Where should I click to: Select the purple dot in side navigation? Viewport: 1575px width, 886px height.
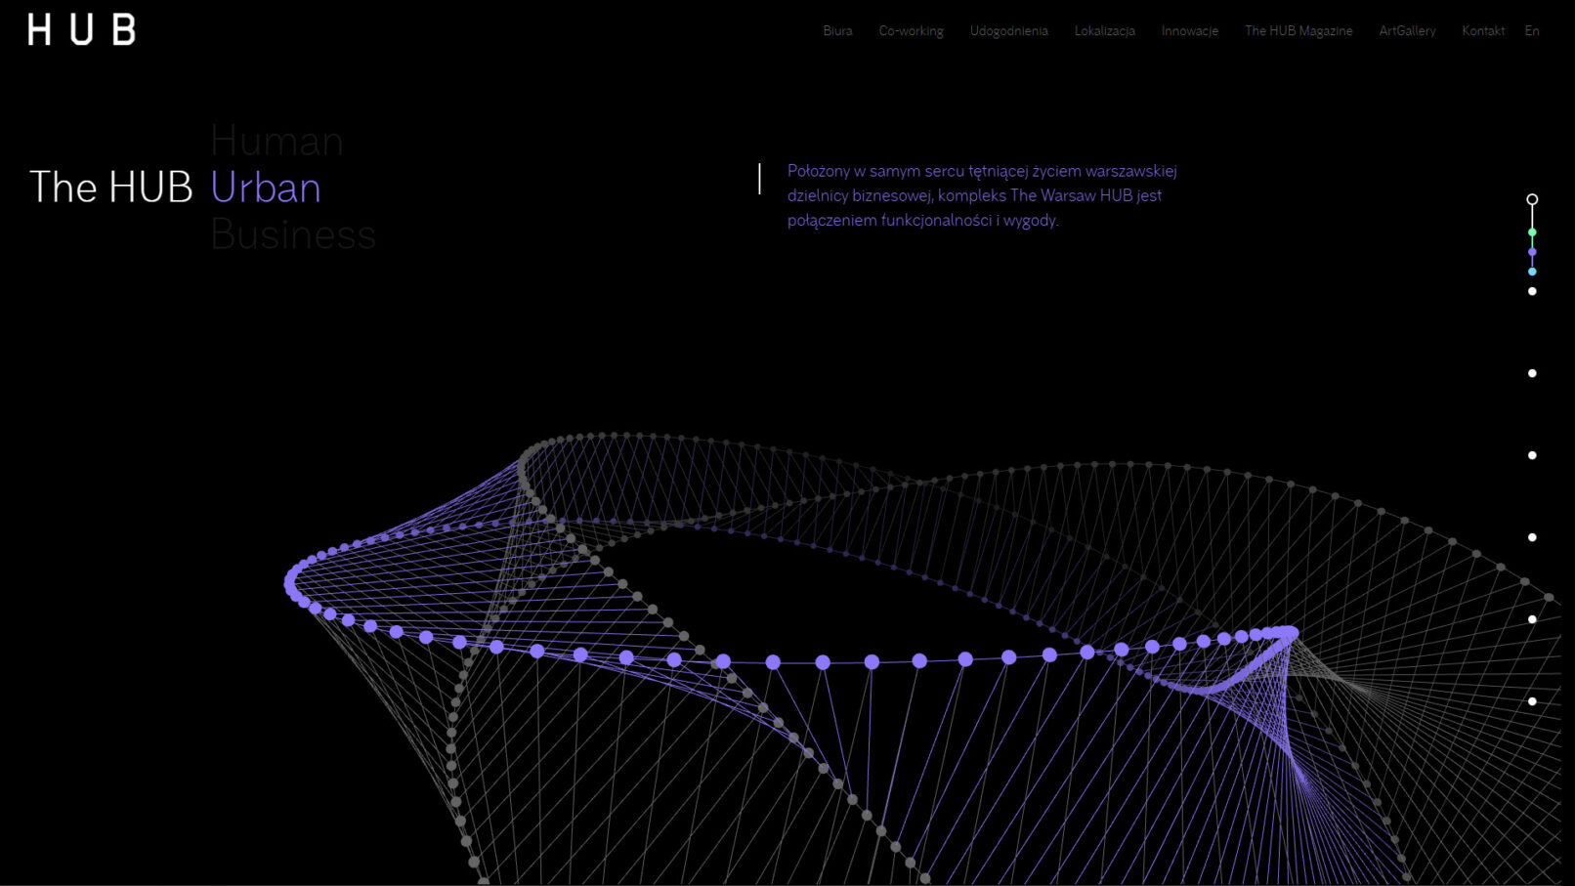(x=1532, y=252)
